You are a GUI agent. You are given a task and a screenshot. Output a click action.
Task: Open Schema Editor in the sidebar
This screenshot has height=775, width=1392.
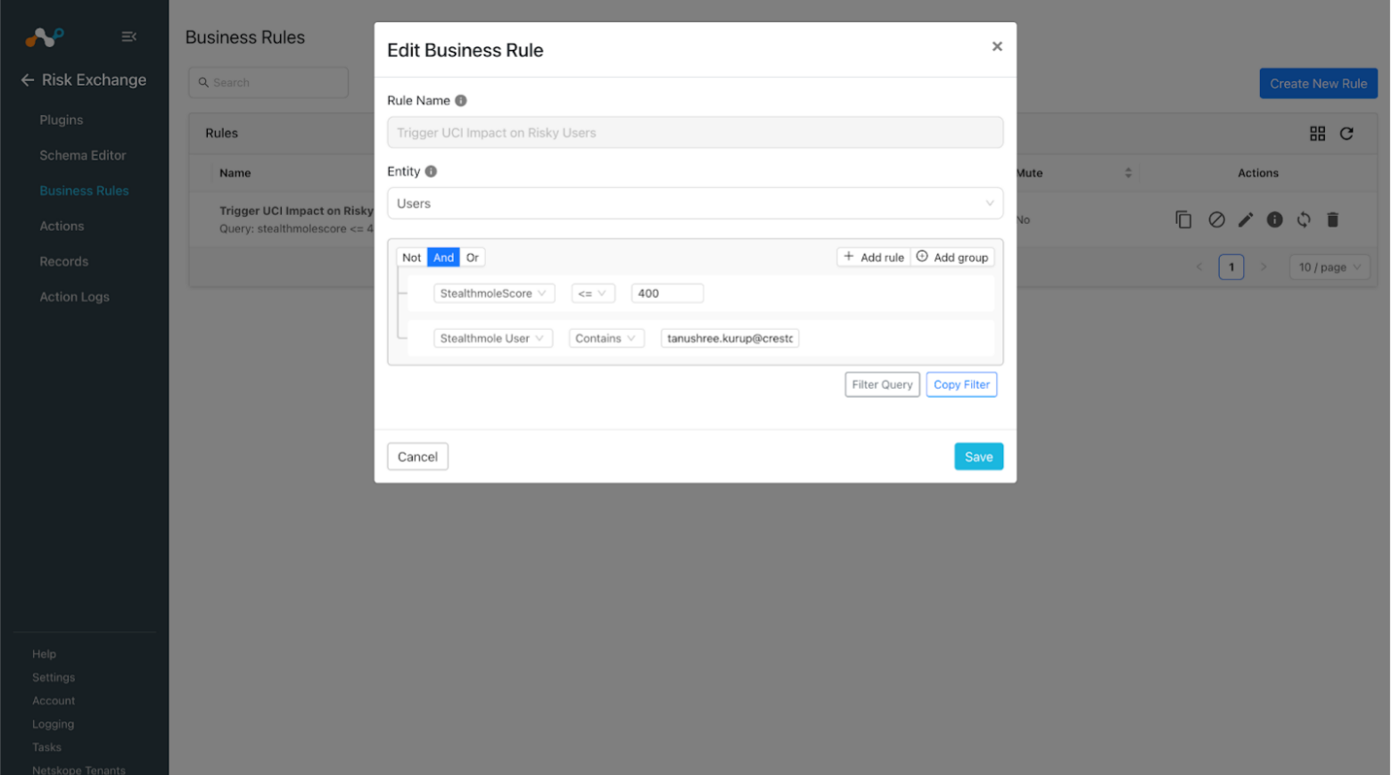(83, 155)
